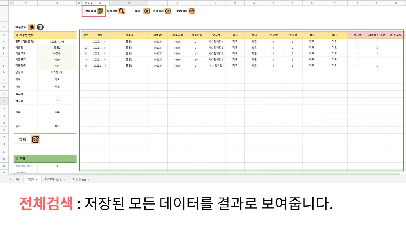This screenshot has height=228, width=406.
Task: Click the X icon beside 전체 삭제
Action: (x=168, y=11)
